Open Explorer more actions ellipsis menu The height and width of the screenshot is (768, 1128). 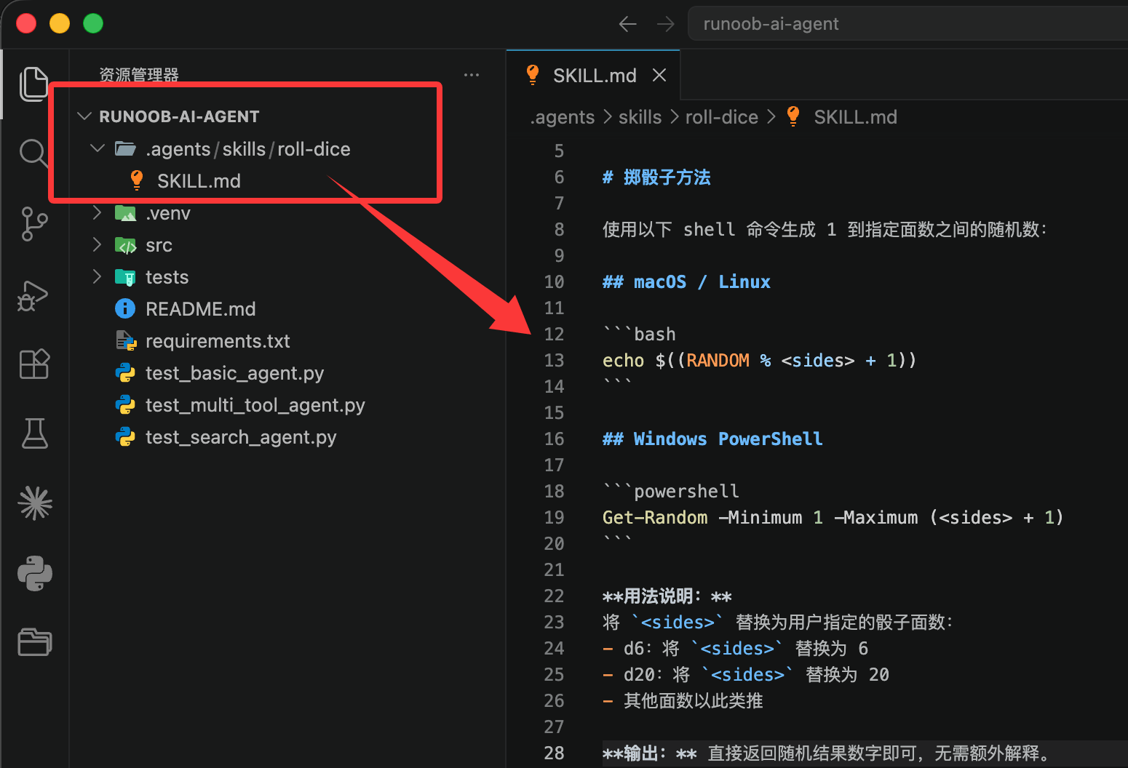pyautogui.click(x=472, y=75)
